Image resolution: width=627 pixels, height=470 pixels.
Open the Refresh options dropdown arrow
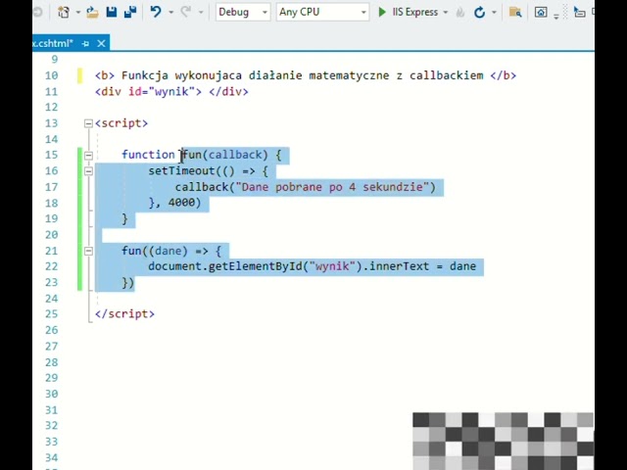[x=494, y=13]
